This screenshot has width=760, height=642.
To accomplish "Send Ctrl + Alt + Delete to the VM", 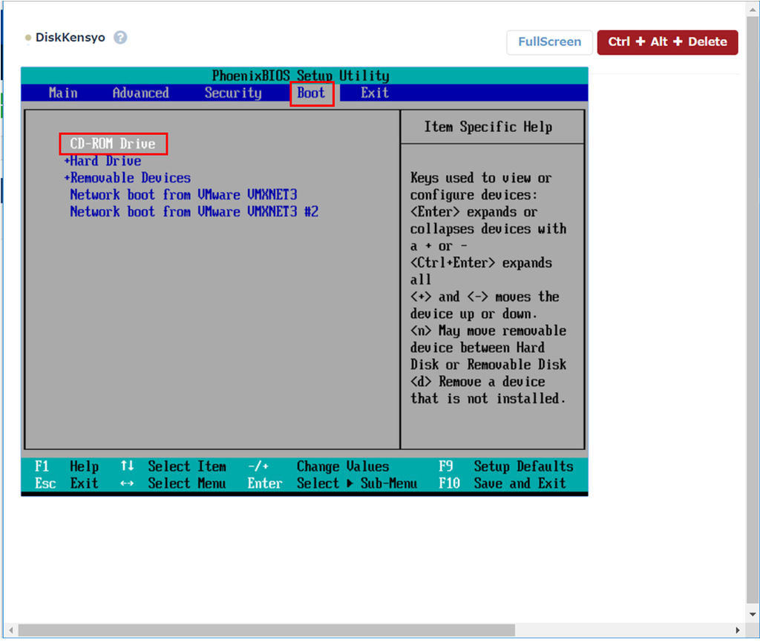I will coord(667,42).
